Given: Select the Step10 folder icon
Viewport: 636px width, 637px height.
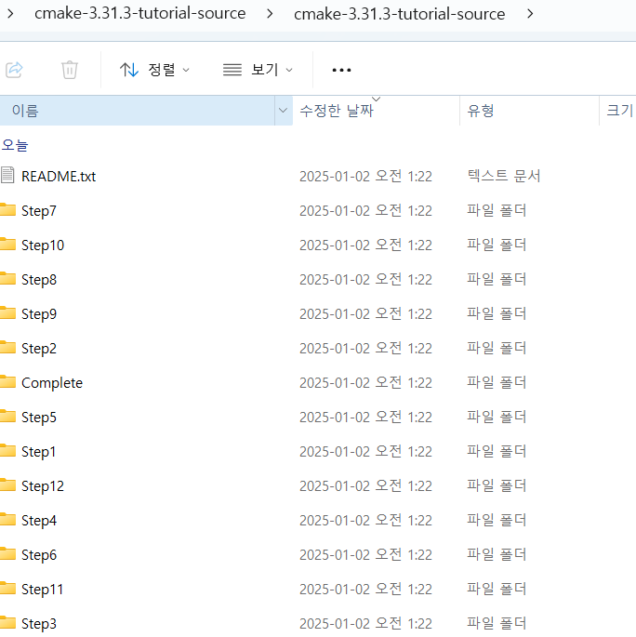Looking at the screenshot, I should click(7, 245).
